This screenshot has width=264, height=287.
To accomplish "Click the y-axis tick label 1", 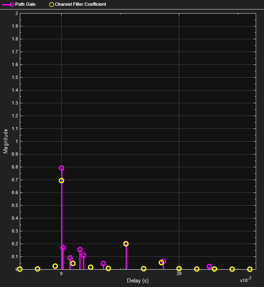I will coord(17,141).
